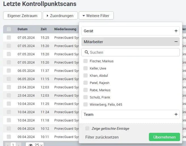Go to previous page arrow in pagination
Image resolution: width=186 pixels, height=146 pixels.
[x=8, y=145]
